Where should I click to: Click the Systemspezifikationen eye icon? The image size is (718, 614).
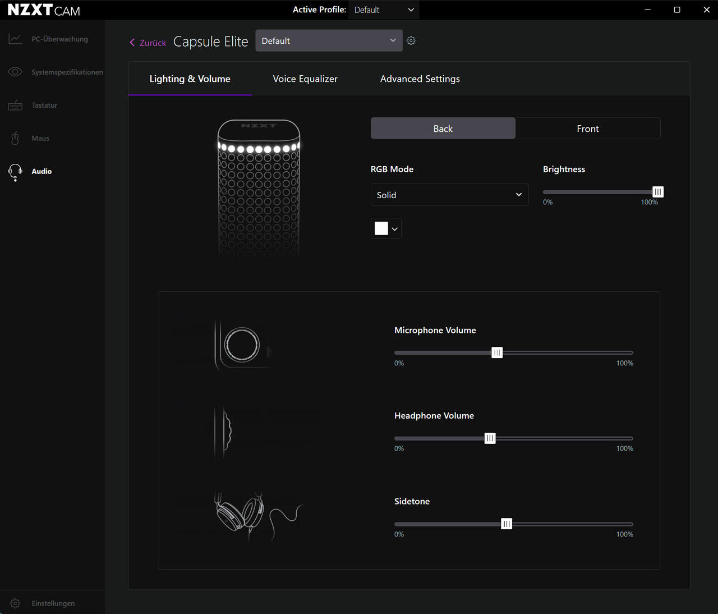pos(15,72)
